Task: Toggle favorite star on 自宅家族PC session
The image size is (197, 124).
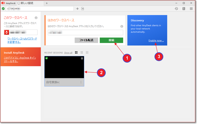Action: (x=82, y=58)
